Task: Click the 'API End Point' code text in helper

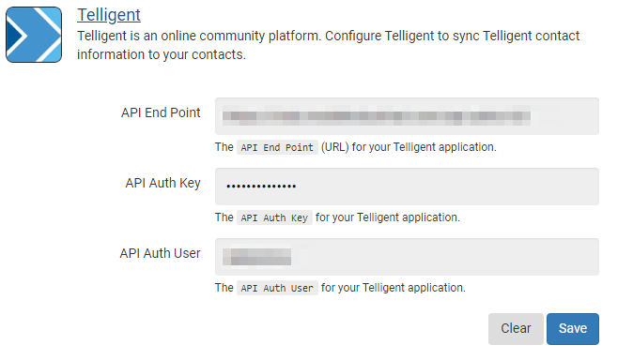Action: (277, 147)
